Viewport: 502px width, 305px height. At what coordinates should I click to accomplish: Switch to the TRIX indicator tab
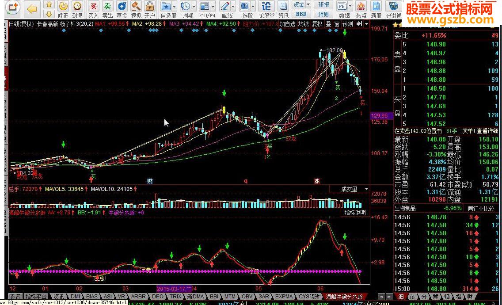pos(175,296)
